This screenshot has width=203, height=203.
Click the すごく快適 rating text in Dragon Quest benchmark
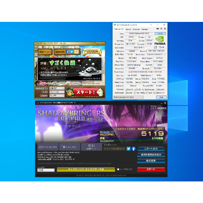click(62, 63)
